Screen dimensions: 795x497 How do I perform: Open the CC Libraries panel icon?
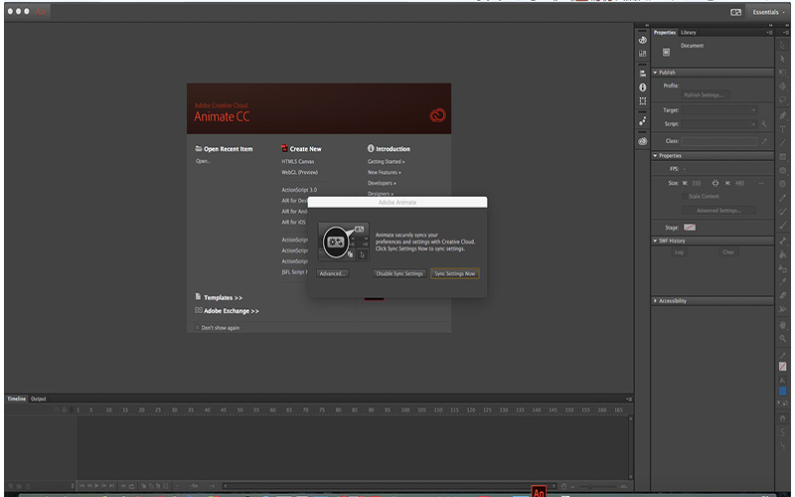(642, 141)
